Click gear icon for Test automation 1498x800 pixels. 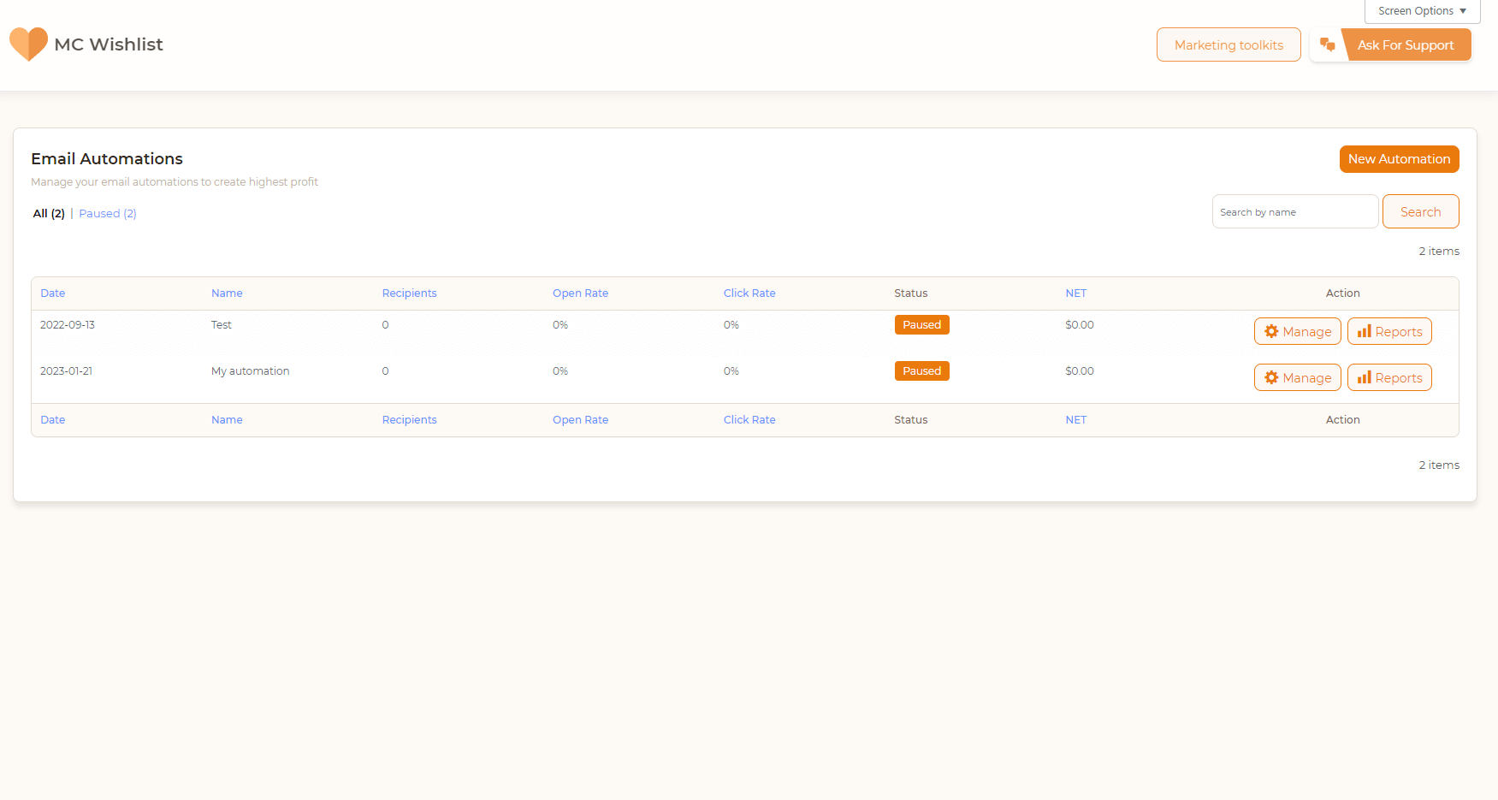(1271, 332)
